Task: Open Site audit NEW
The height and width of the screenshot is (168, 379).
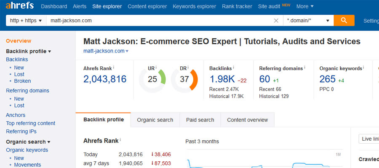Action: tap(274, 6)
